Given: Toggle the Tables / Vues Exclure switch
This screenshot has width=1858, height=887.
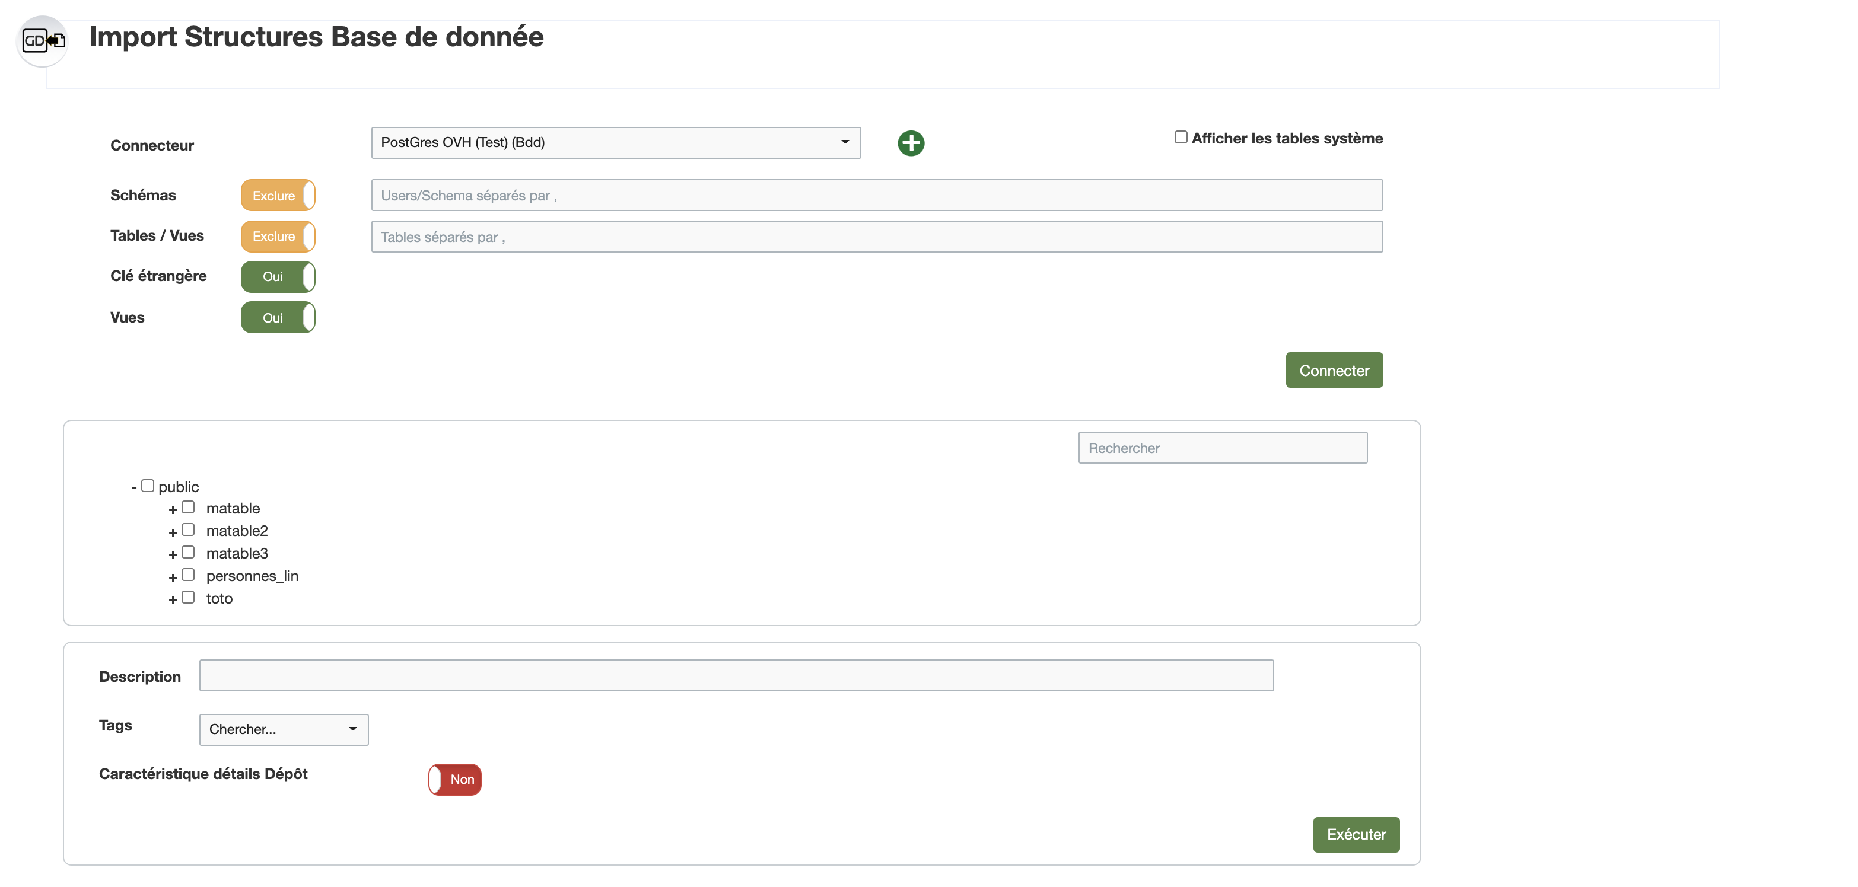Looking at the screenshot, I should [278, 237].
